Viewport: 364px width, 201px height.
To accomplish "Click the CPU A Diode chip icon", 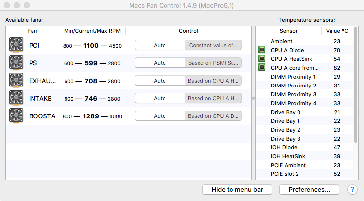I will [262, 50].
